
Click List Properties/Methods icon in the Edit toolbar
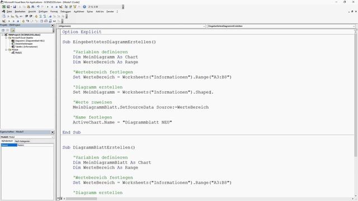point(4,16)
